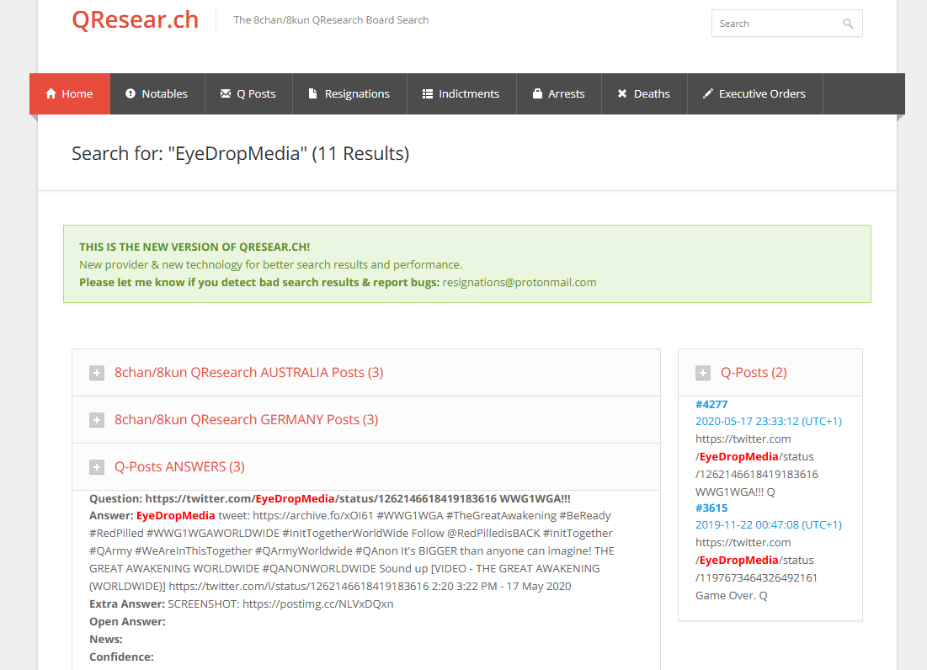The height and width of the screenshot is (670, 927).
Task: Click the Q-Posts (2) sidebar heading
Action: [754, 373]
